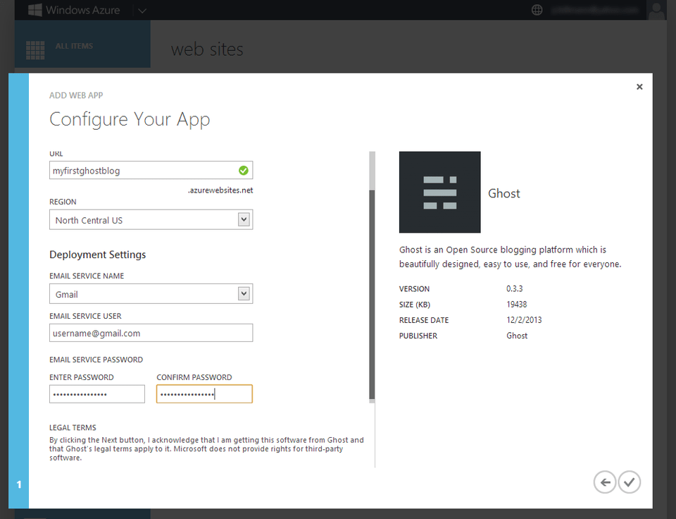
Task: Click the version value 0.3.3
Action: coord(514,288)
